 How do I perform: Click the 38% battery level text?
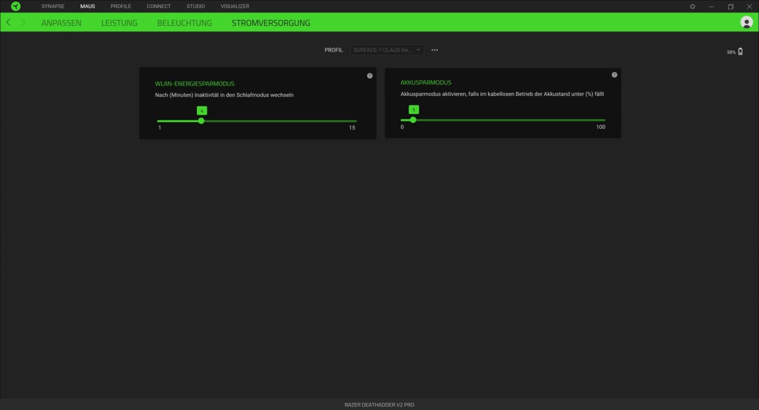[x=731, y=52]
